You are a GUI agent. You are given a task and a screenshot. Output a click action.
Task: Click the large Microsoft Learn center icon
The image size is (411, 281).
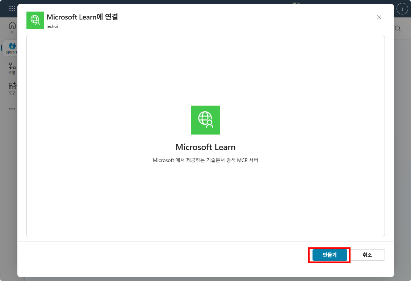pos(206,120)
